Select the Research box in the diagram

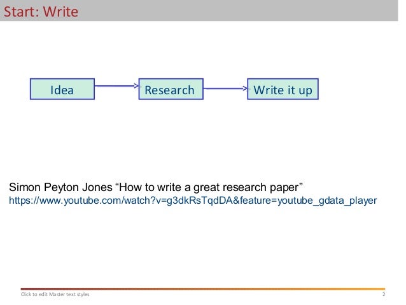(171, 89)
